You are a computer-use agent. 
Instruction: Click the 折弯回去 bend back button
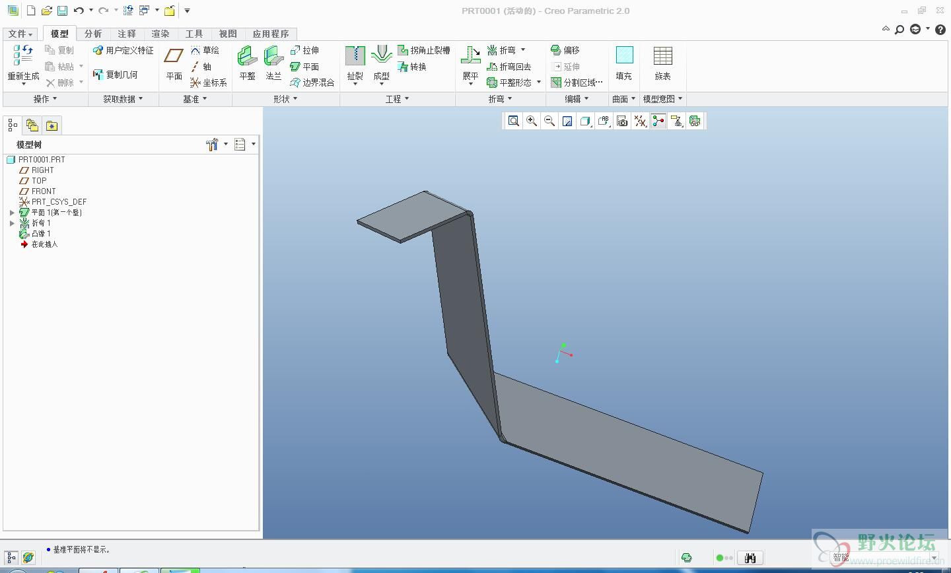tap(509, 67)
